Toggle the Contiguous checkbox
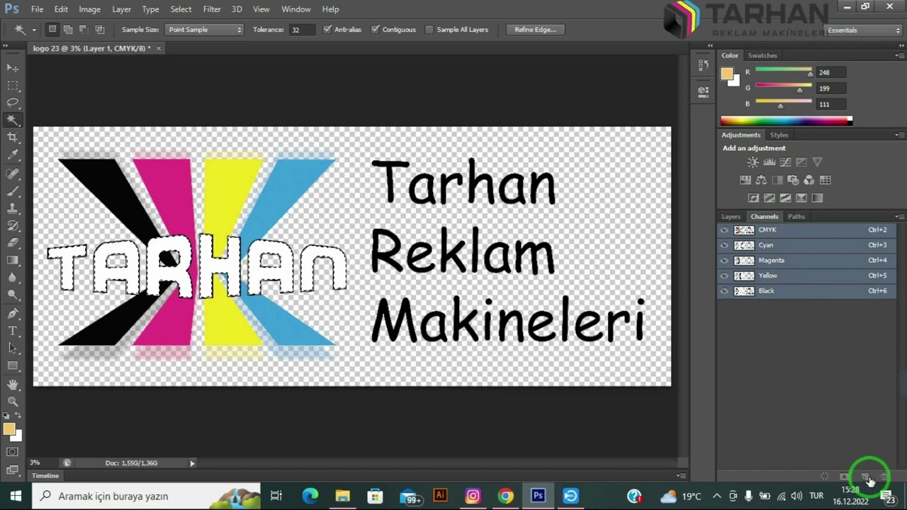 tap(375, 30)
